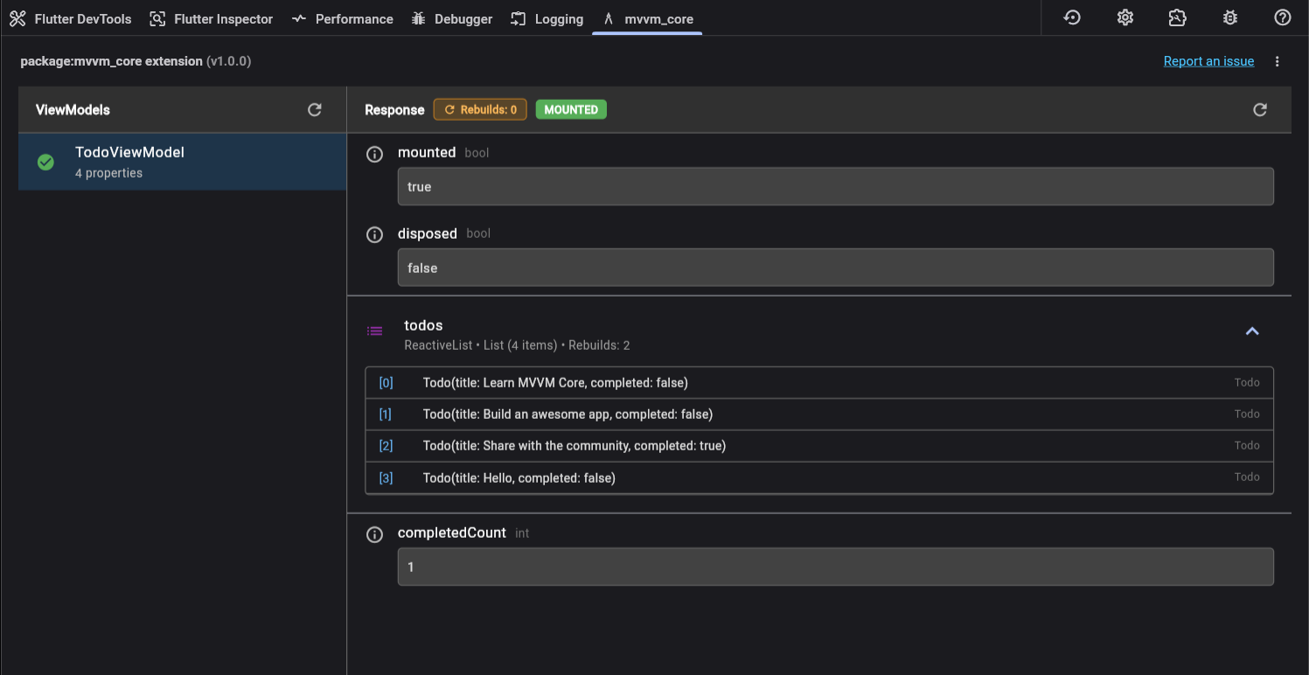Click the Rebuilds: 0 badge
This screenshot has width=1309, height=675.
click(x=479, y=109)
